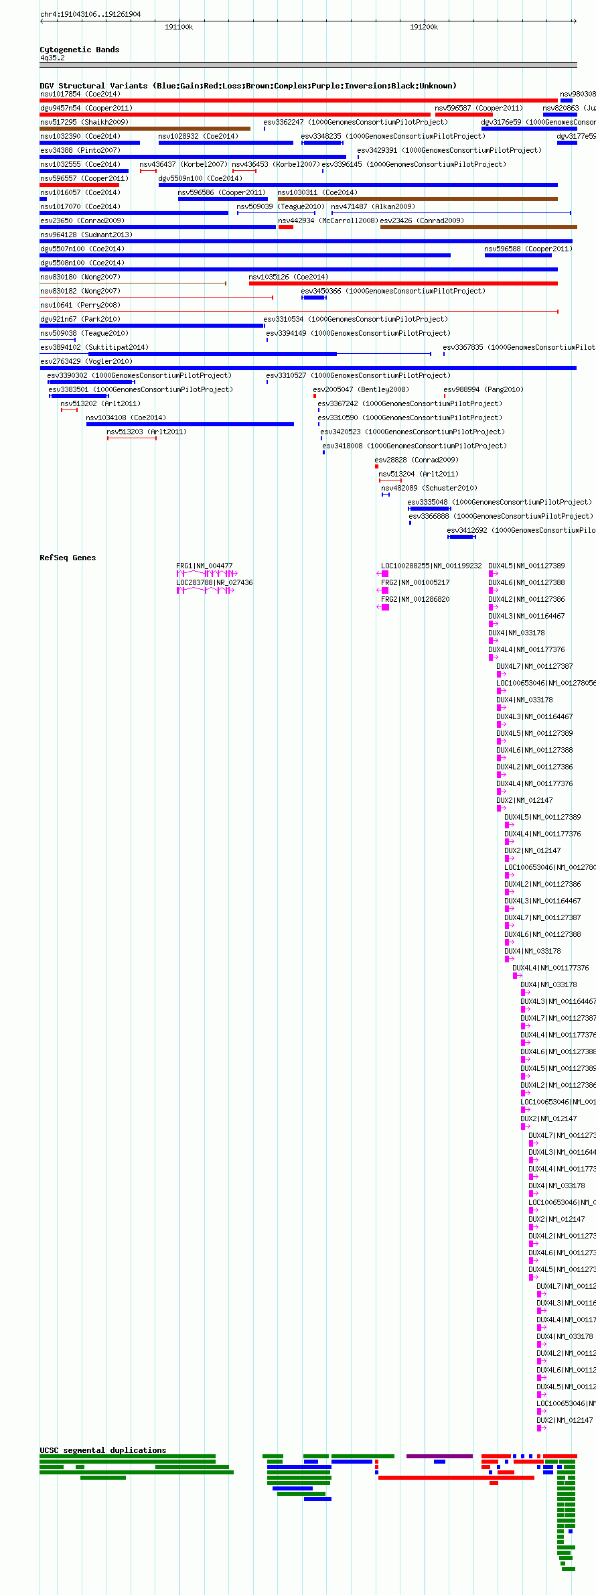The image size is (596, 1595).
Task: Open nsv964128 (Sudmant2013) variant
Action: (86, 235)
